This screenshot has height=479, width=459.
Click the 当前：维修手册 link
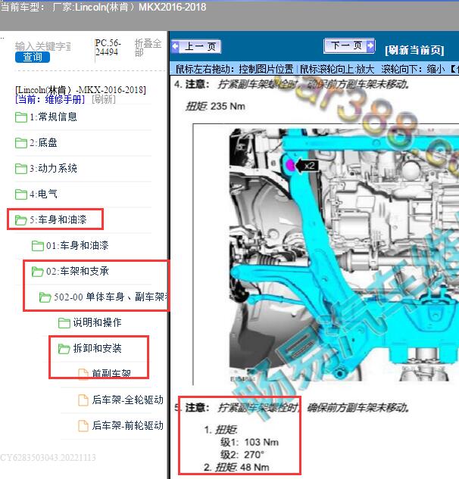click(50, 99)
